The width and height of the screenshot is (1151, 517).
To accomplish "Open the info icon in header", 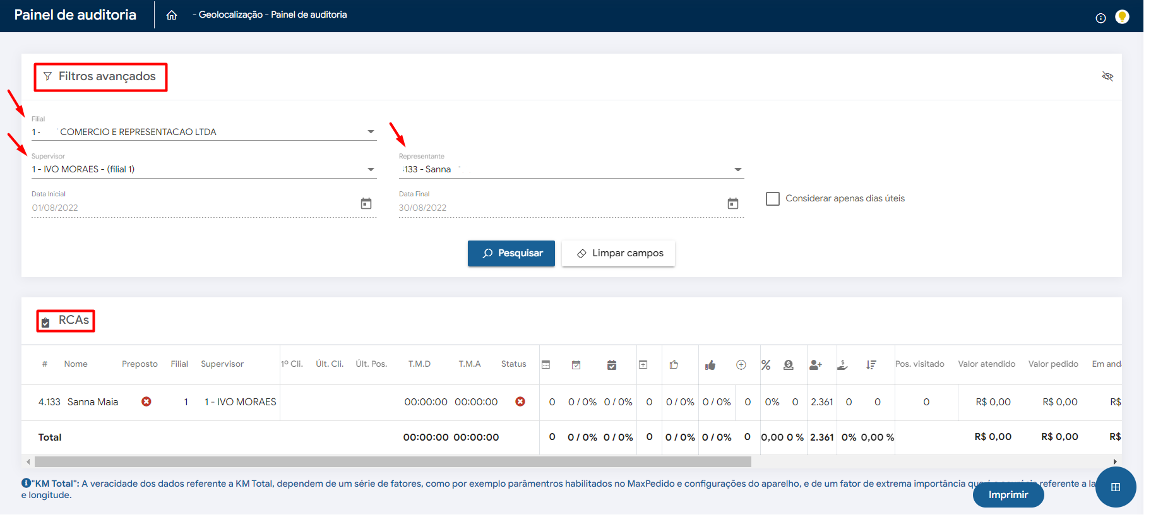I will coord(1100,18).
